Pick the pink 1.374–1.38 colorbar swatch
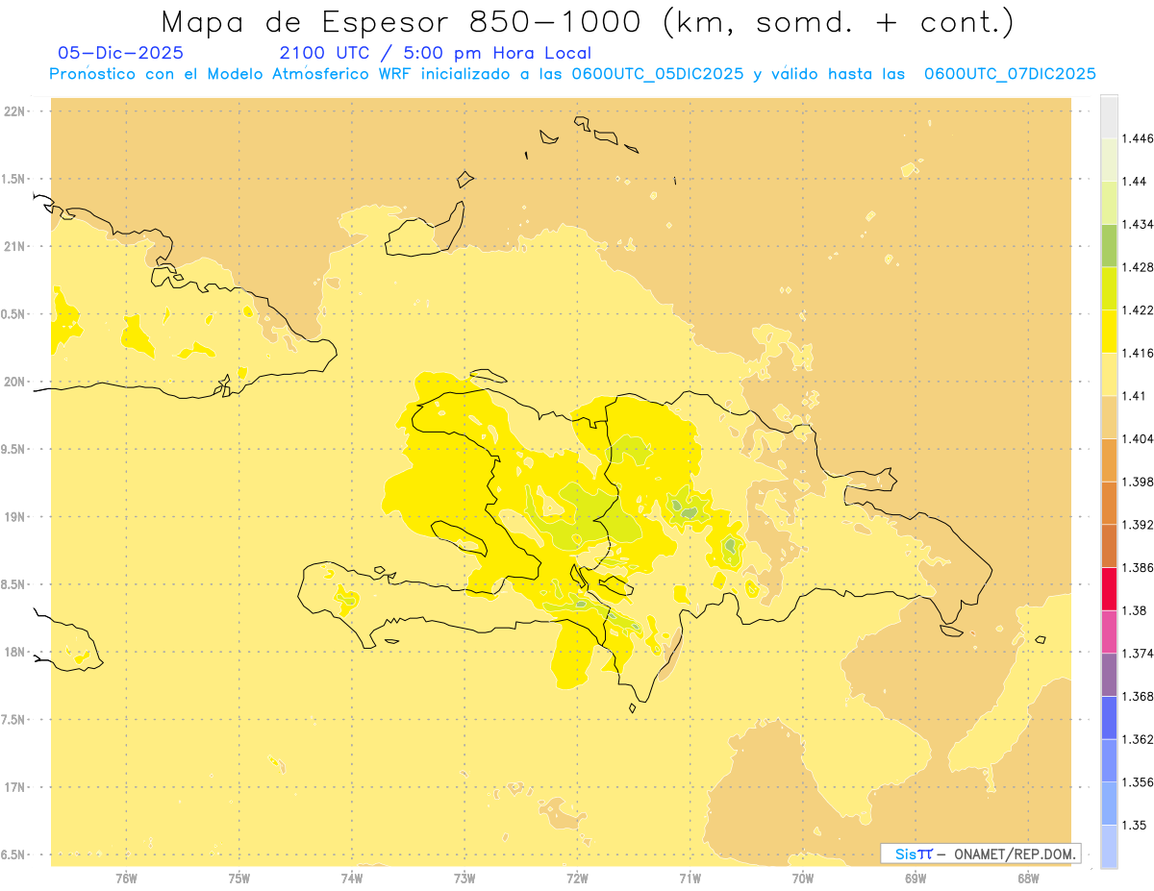 [1109, 631]
